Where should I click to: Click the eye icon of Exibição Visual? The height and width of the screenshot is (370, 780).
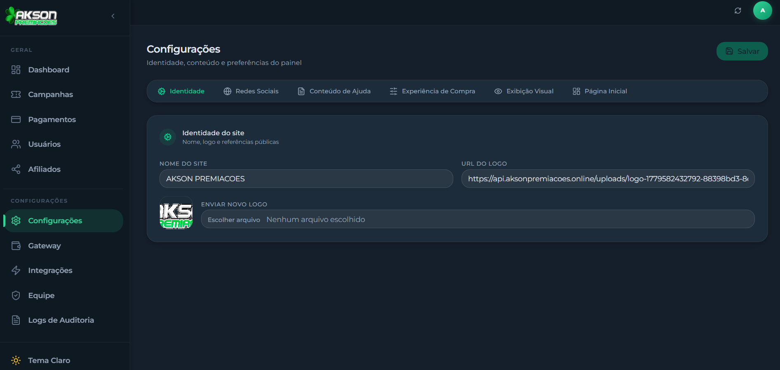[498, 91]
